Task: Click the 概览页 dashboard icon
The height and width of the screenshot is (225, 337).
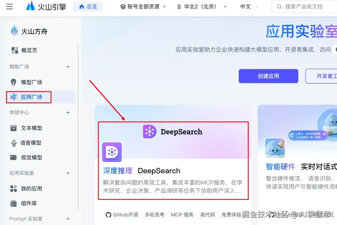Action: (15, 50)
